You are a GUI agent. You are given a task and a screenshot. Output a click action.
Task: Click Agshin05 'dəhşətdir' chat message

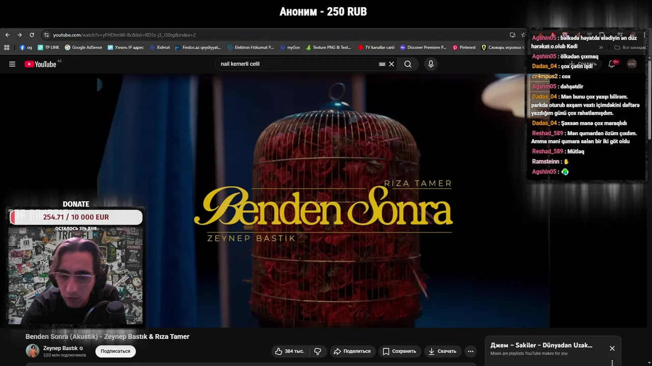[558, 86]
